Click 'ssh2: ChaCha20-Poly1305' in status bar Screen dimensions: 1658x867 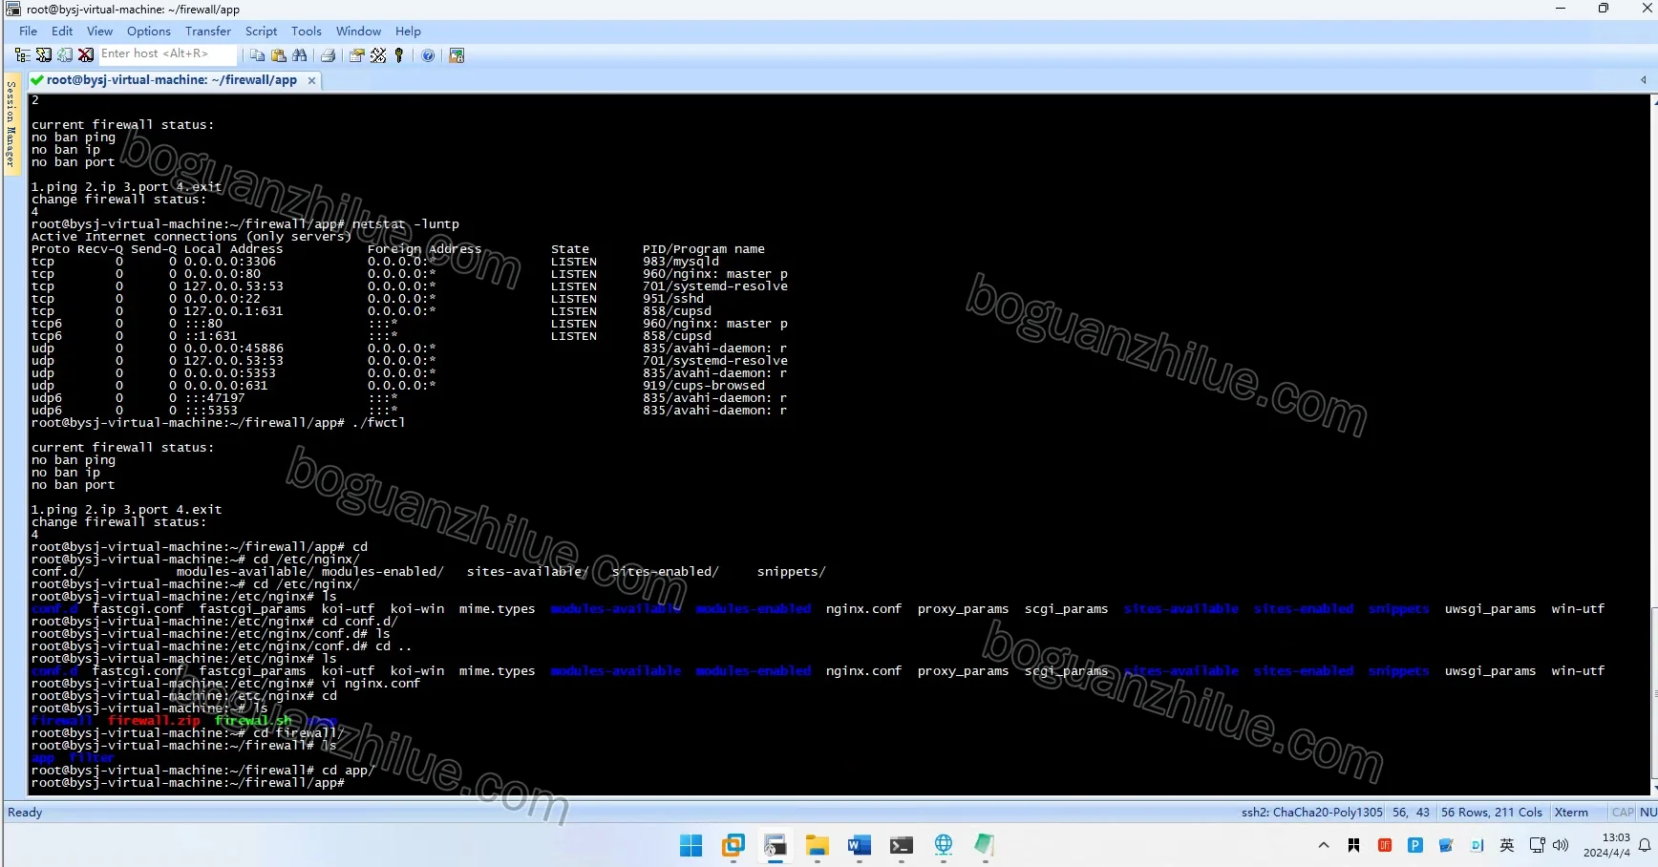pos(1311,813)
